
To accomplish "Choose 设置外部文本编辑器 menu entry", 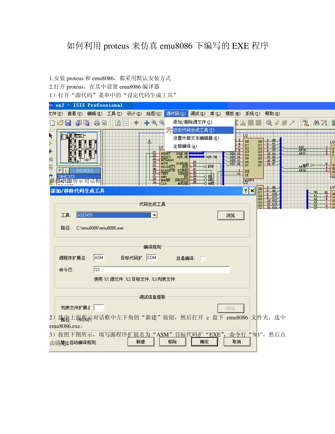I will click(199, 138).
